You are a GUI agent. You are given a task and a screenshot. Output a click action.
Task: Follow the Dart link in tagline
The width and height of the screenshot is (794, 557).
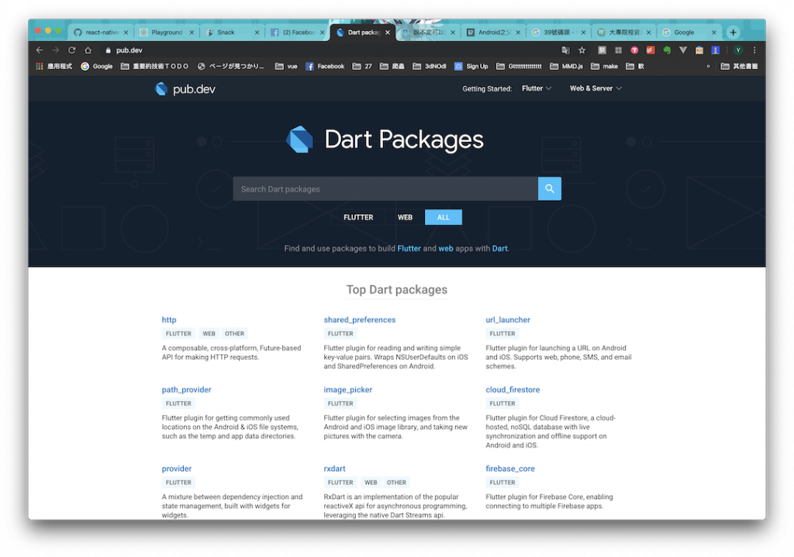coord(500,248)
